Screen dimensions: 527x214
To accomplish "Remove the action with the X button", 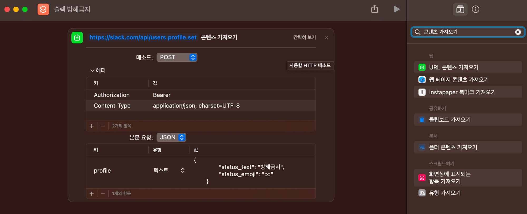I will pyautogui.click(x=326, y=38).
